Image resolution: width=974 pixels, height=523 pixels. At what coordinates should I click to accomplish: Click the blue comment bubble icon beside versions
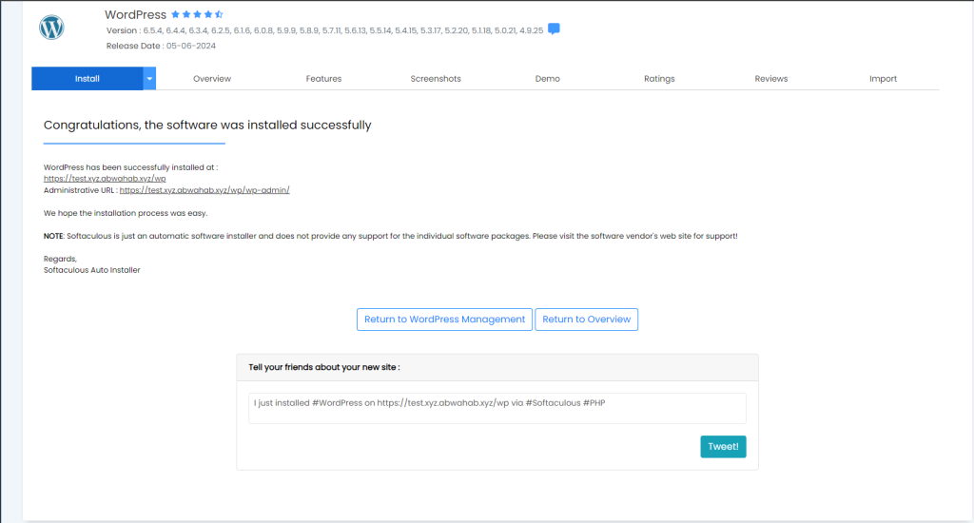(x=554, y=29)
